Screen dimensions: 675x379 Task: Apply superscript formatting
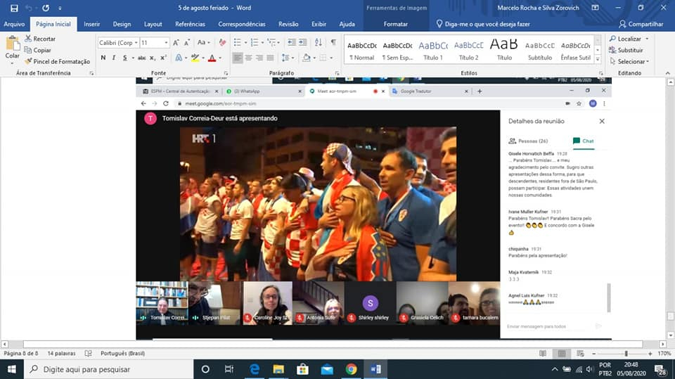tap(163, 58)
